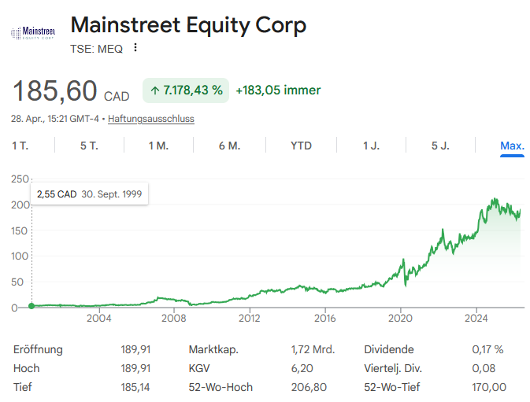Select the 5 J. range tab
Screen dimensions: 530x402
pyautogui.click(x=440, y=146)
